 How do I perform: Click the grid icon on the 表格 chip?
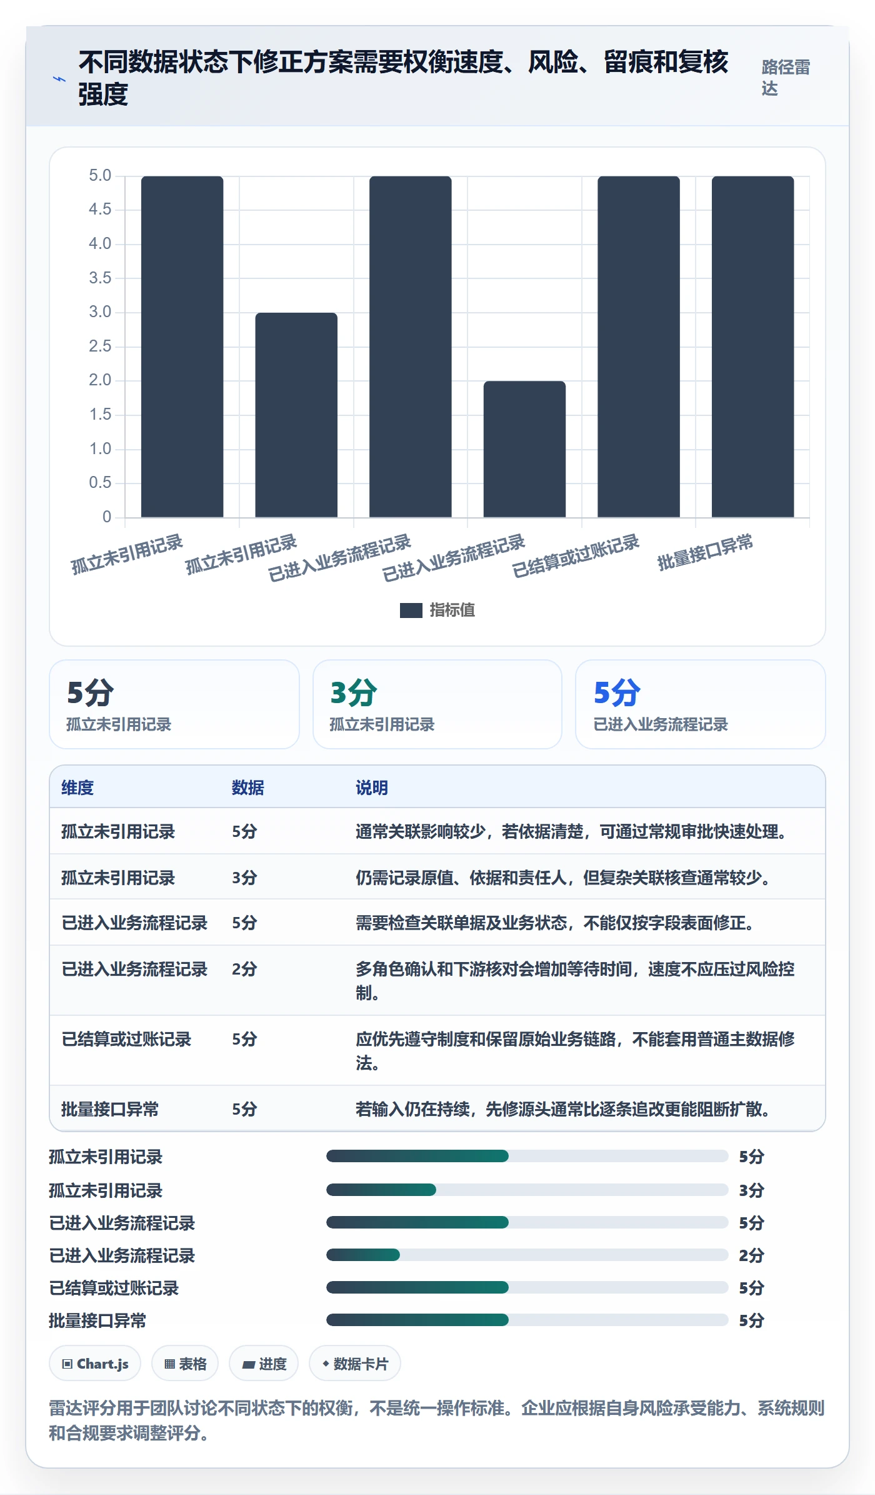pos(169,1364)
